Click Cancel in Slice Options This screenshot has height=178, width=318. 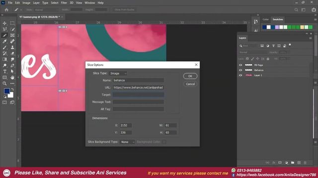click(190, 84)
